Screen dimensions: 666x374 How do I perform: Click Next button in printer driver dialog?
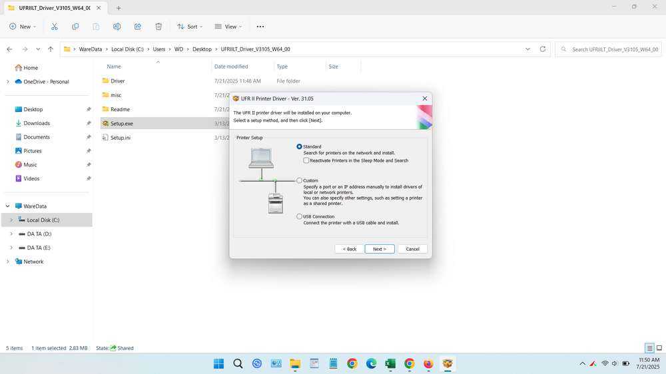point(380,249)
